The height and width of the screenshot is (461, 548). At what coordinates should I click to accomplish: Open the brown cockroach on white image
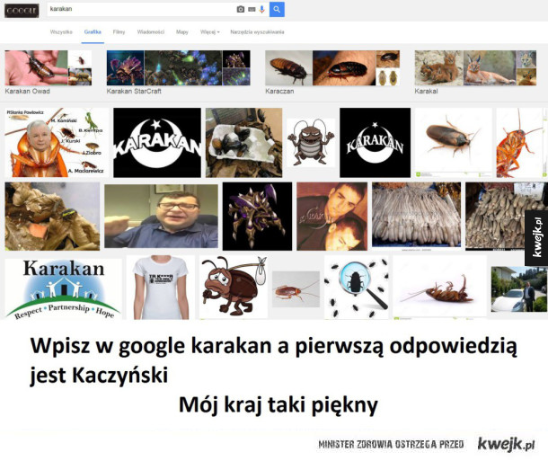(454, 143)
